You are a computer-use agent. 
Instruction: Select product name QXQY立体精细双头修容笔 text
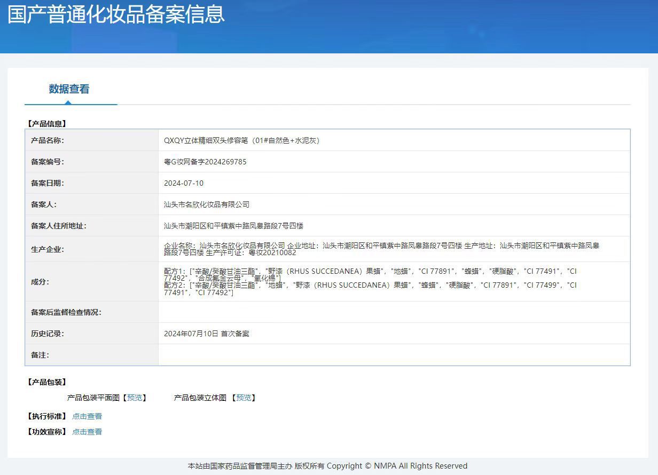[242, 140]
